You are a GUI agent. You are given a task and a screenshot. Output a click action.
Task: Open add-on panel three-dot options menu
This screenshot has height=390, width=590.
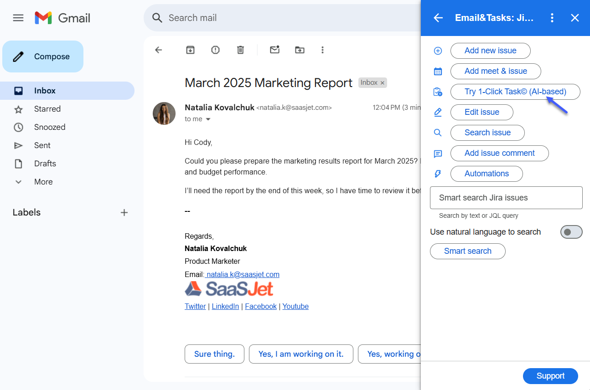click(x=552, y=18)
